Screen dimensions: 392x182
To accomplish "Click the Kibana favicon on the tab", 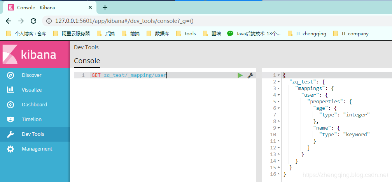I will (x=11, y=7).
